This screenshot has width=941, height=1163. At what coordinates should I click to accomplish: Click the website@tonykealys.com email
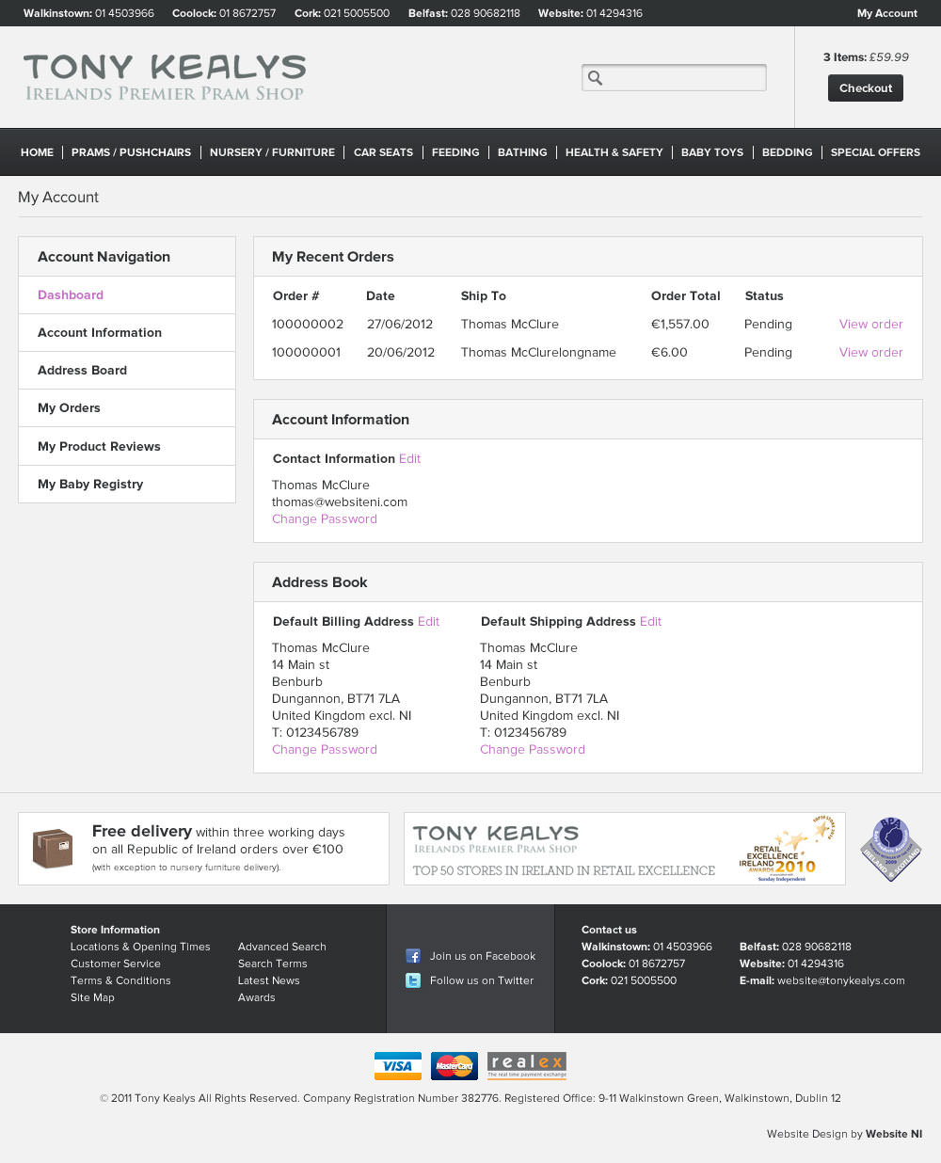click(x=841, y=980)
